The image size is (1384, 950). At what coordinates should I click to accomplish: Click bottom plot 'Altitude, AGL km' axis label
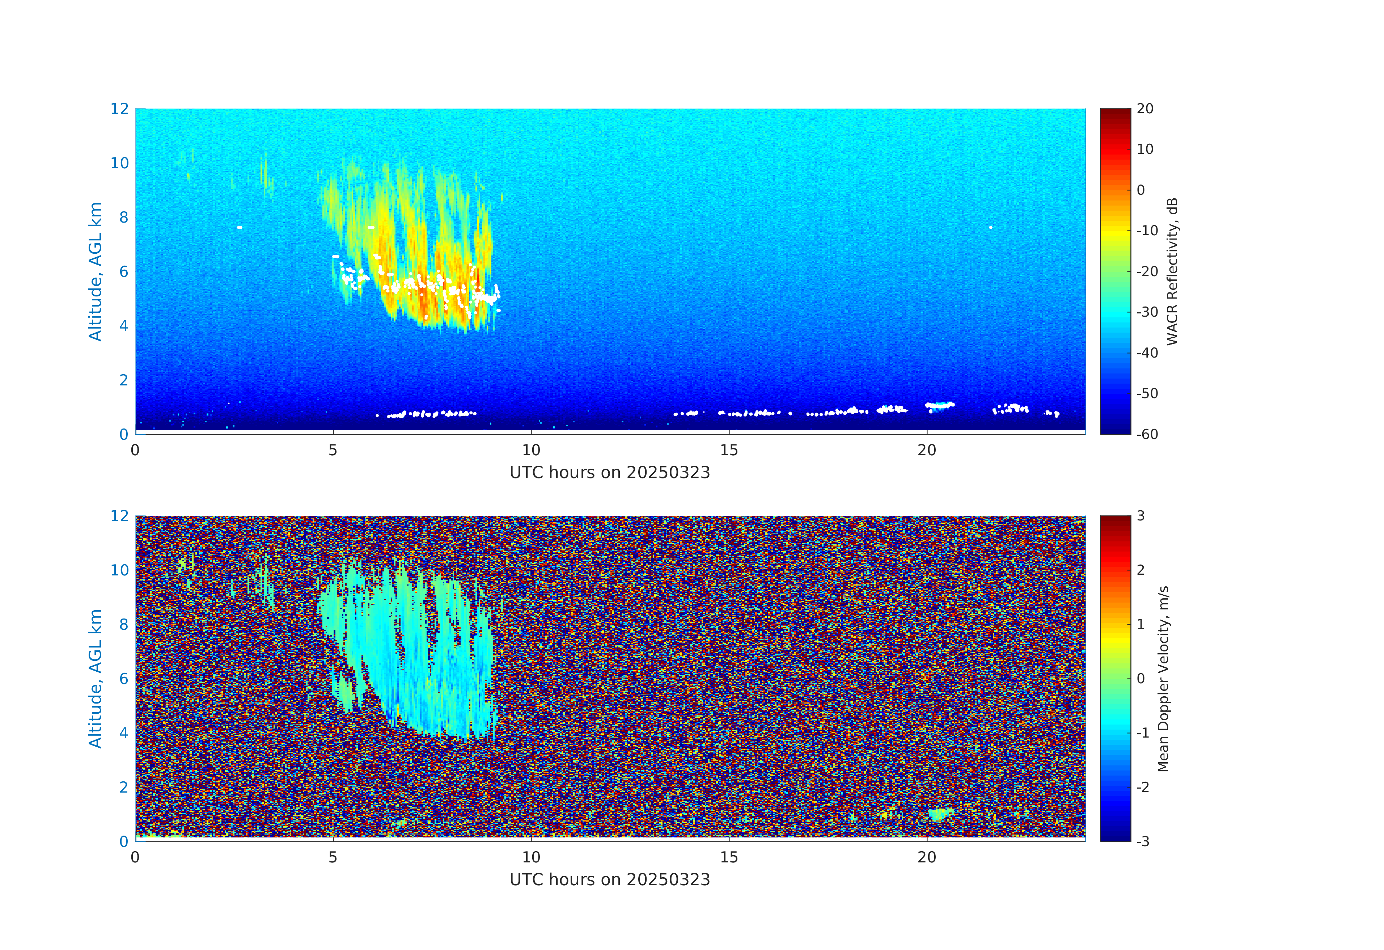click(x=95, y=679)
